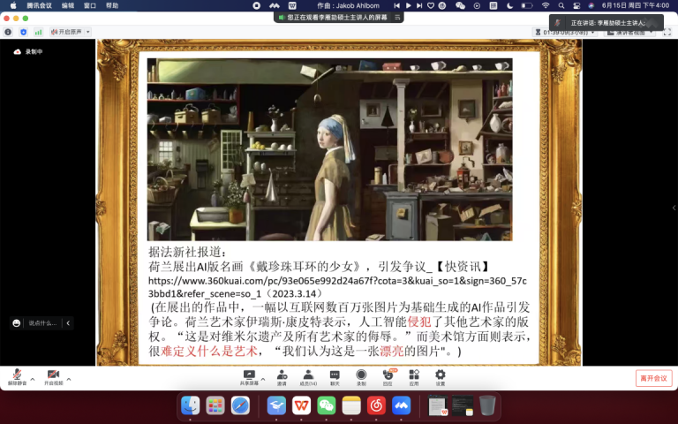Click Tencent Meeting icon in menu bar
678x424 pixels.
pyautogui.click(x=275, y=5)
